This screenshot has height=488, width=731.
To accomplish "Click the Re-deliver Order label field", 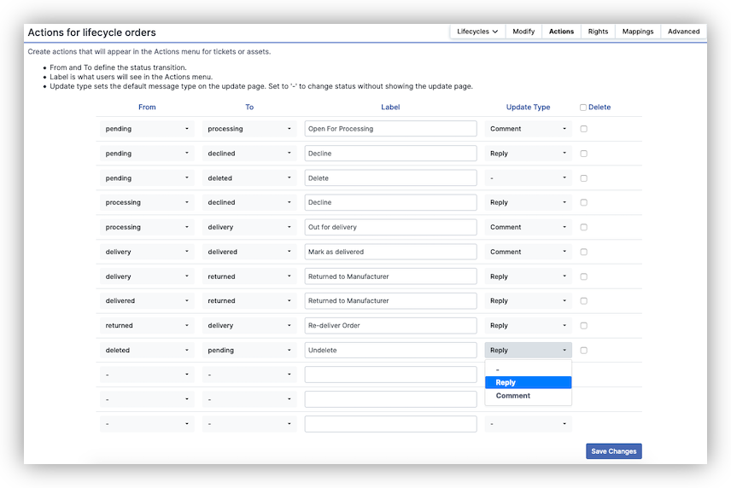I will 390,326.
